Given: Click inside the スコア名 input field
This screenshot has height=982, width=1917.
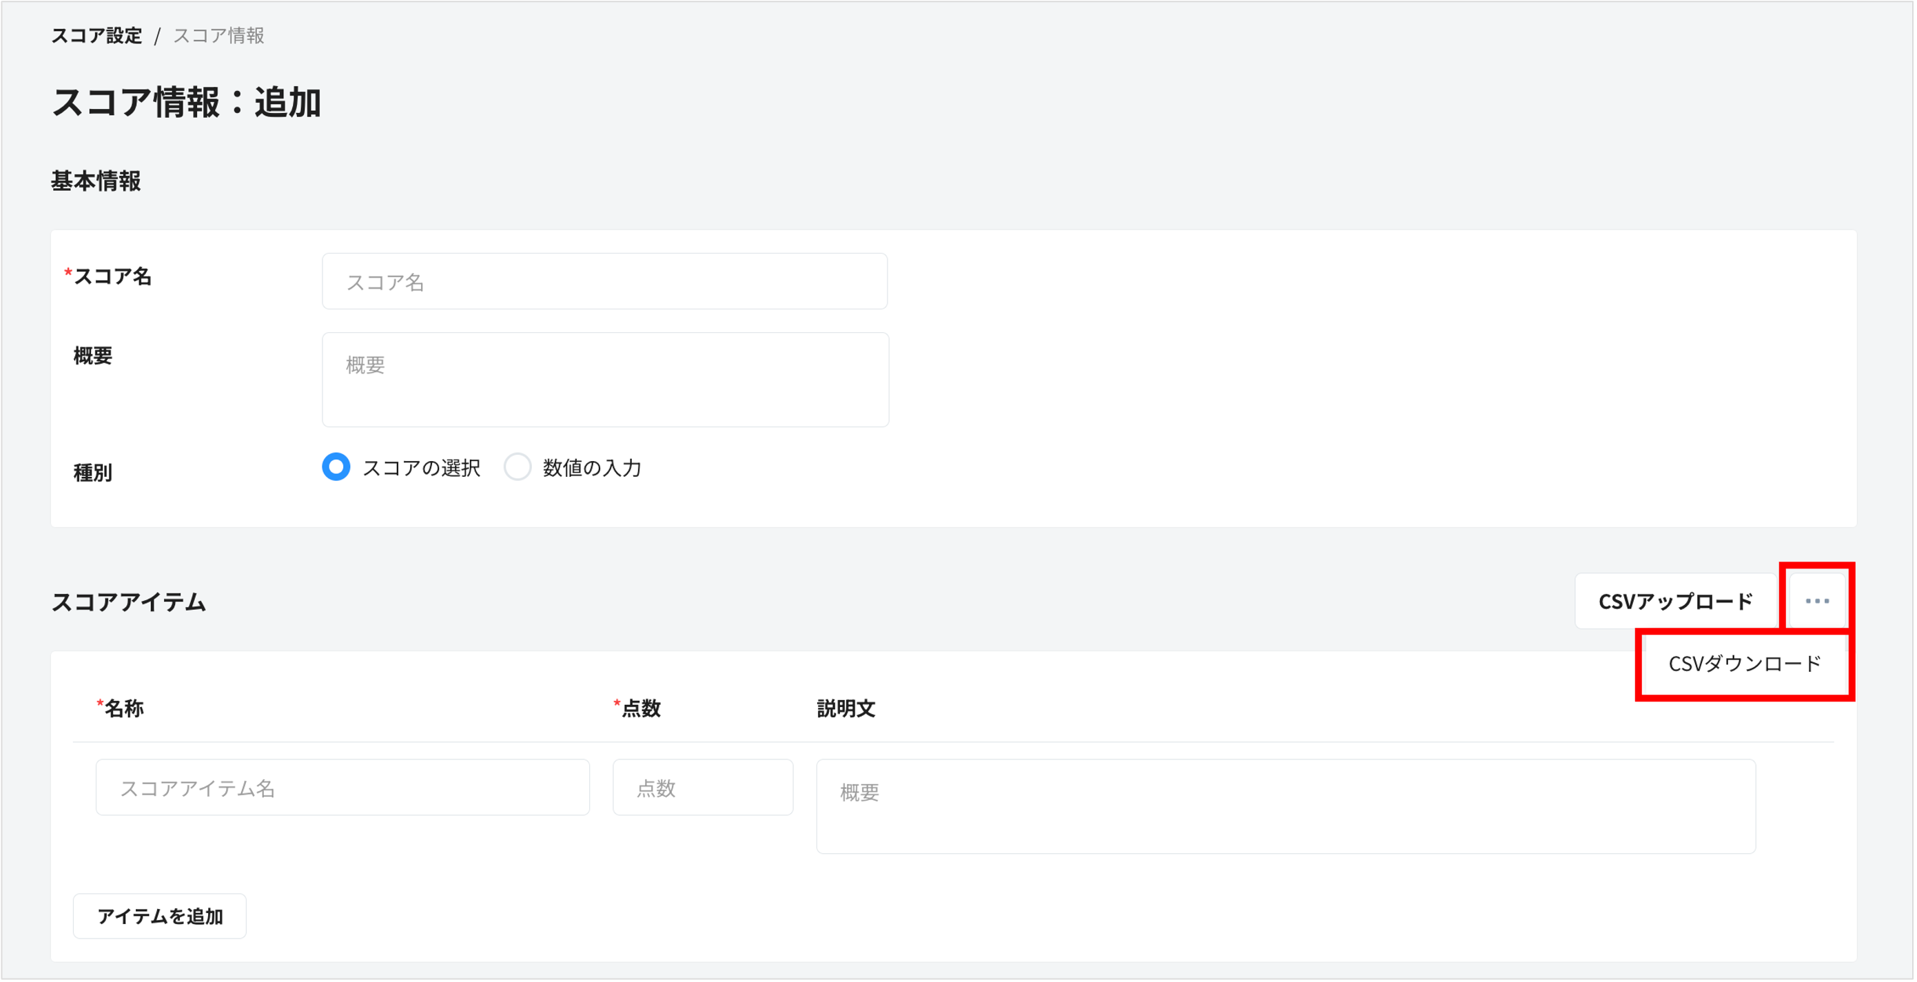Looking at the screenshot, I should point(604,280).
